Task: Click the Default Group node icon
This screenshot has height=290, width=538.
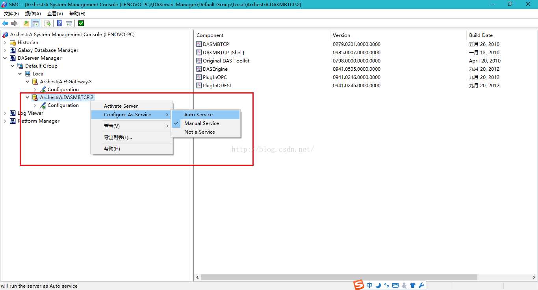Action: tap(20, 66)
